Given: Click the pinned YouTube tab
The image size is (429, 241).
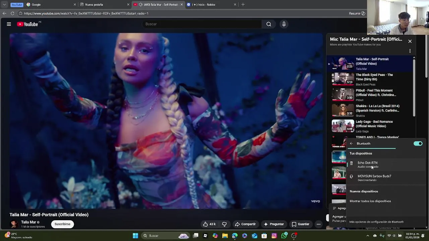Looking at the screenshot, I should pos(17,5).
